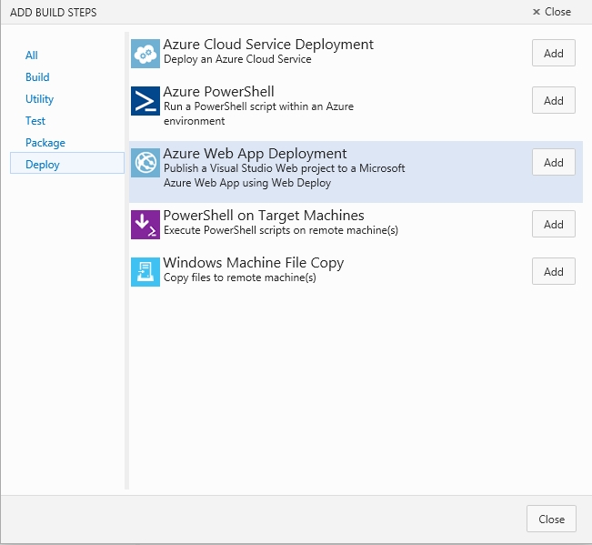Click the ADD BUILD STEPS dialog title
Viewport: 592px width, 545px height.
click(54, 13)
